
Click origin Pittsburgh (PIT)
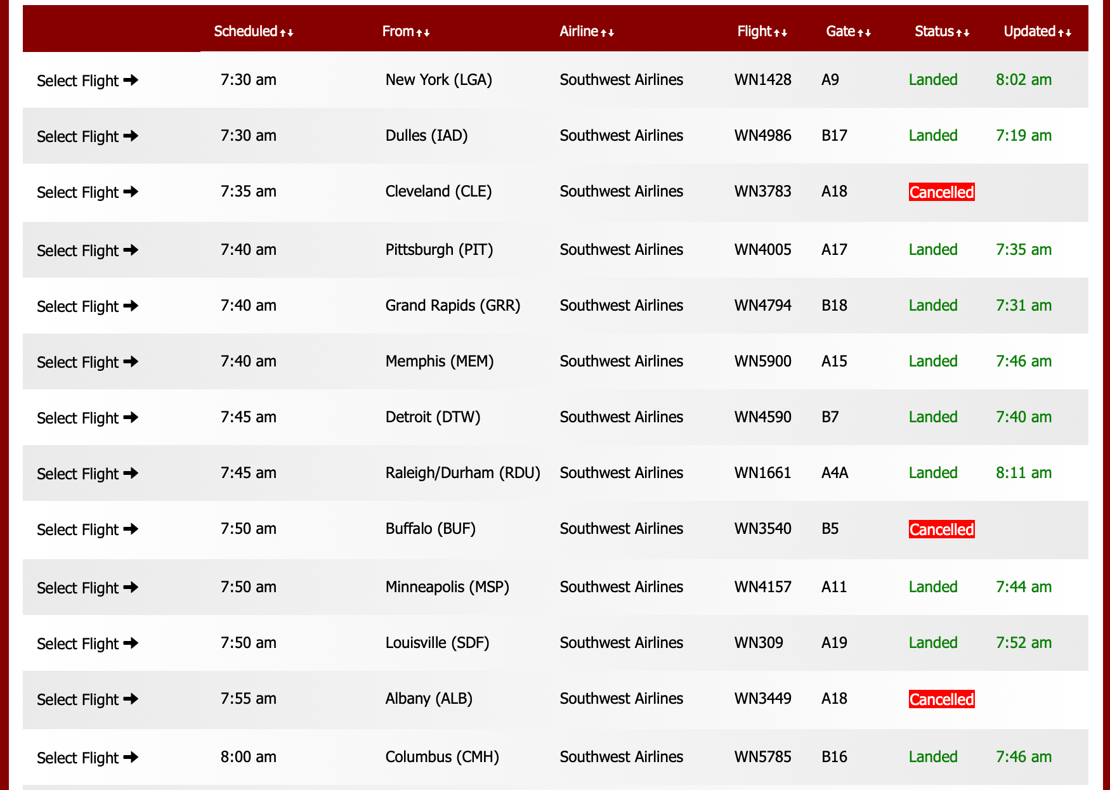click(439, 250)
